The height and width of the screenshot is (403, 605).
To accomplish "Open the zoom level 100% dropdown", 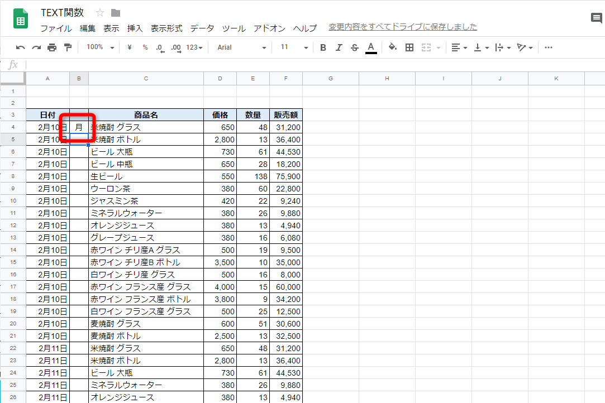I will (x=99, y=47).
